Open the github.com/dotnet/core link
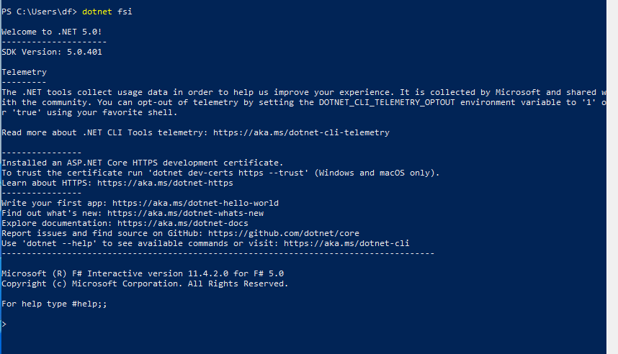Screen dimensions: 618x354 click(x=284, y=234)
